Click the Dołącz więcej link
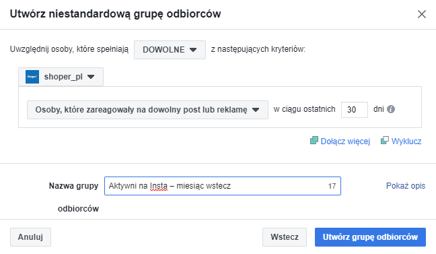 point(345,141)
